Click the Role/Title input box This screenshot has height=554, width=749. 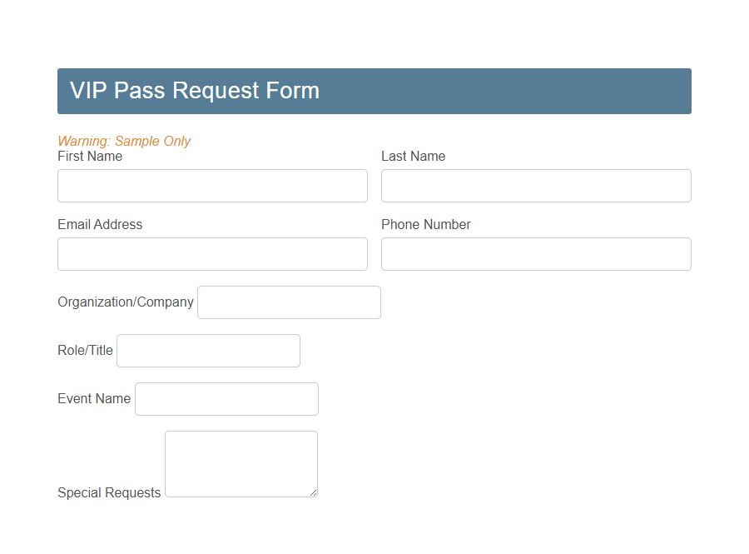[208, 350]
